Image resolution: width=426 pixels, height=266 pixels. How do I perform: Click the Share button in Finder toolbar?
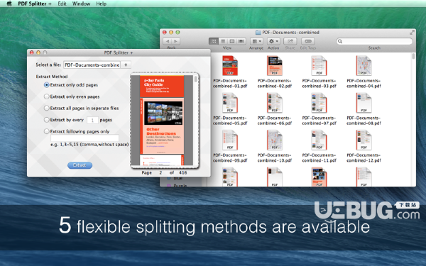[290, 41]
